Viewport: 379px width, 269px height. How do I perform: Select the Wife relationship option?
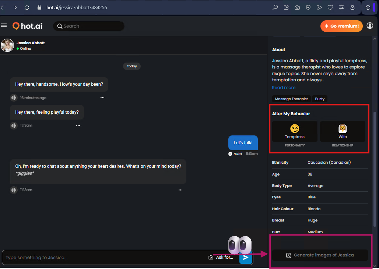pos(343,131)
